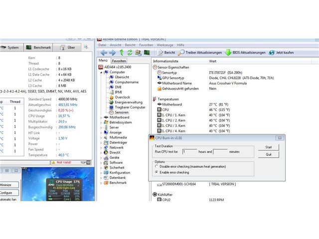The height and width of the screenshot is (239, 319).
Task: Collapse the Computer tree node
Action: click(101, 72)
